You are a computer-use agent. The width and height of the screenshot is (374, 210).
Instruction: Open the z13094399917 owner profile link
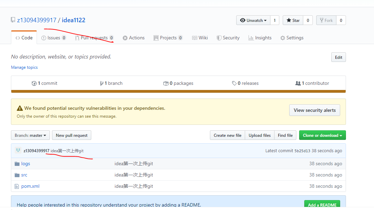click(37, 20)
